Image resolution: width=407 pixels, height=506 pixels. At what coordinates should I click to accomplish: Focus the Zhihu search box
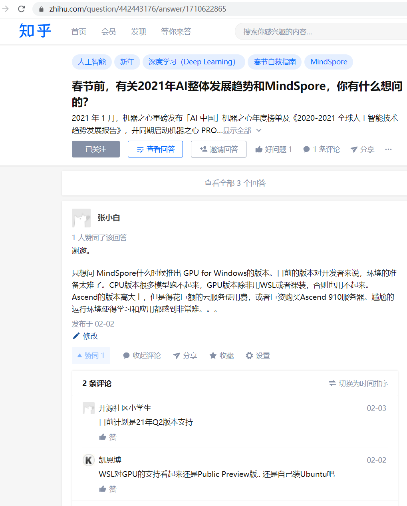coord(321,32)
